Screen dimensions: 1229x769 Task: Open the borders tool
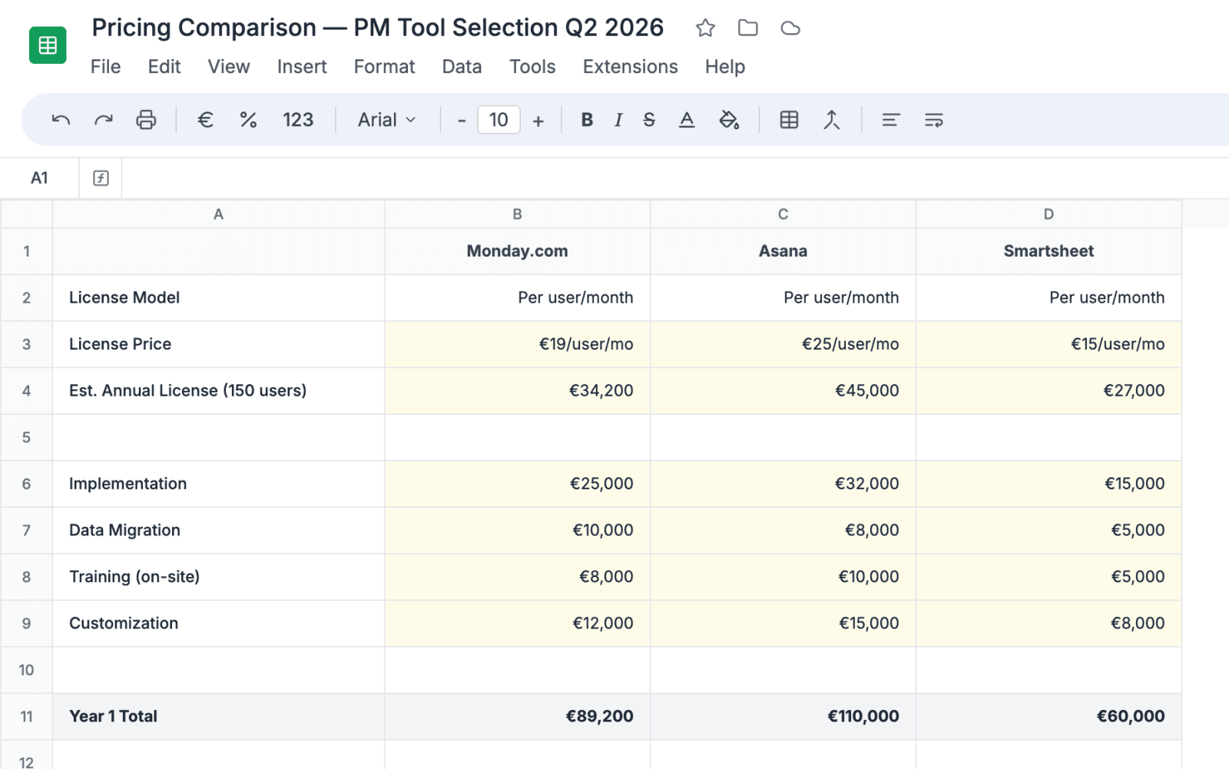point(789,120)
